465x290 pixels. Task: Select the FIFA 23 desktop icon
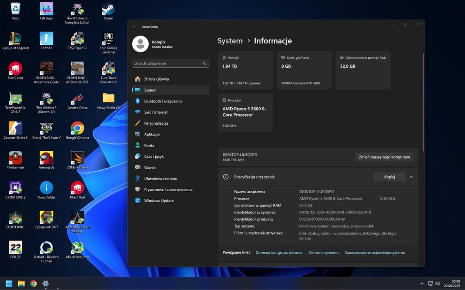pyautogui.click(x=15, y=250)
